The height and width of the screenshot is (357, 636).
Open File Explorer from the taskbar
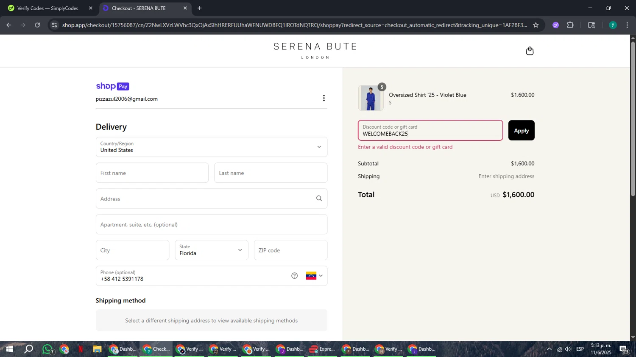click(97, 349)
